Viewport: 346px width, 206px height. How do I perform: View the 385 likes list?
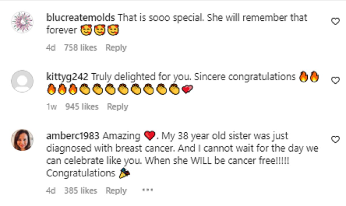[x=80, y=190]
